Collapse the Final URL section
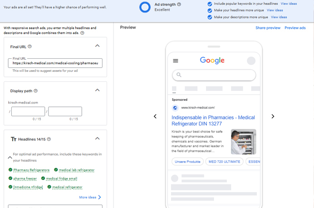This screenshot has width=314, height=208. point(97,46)
